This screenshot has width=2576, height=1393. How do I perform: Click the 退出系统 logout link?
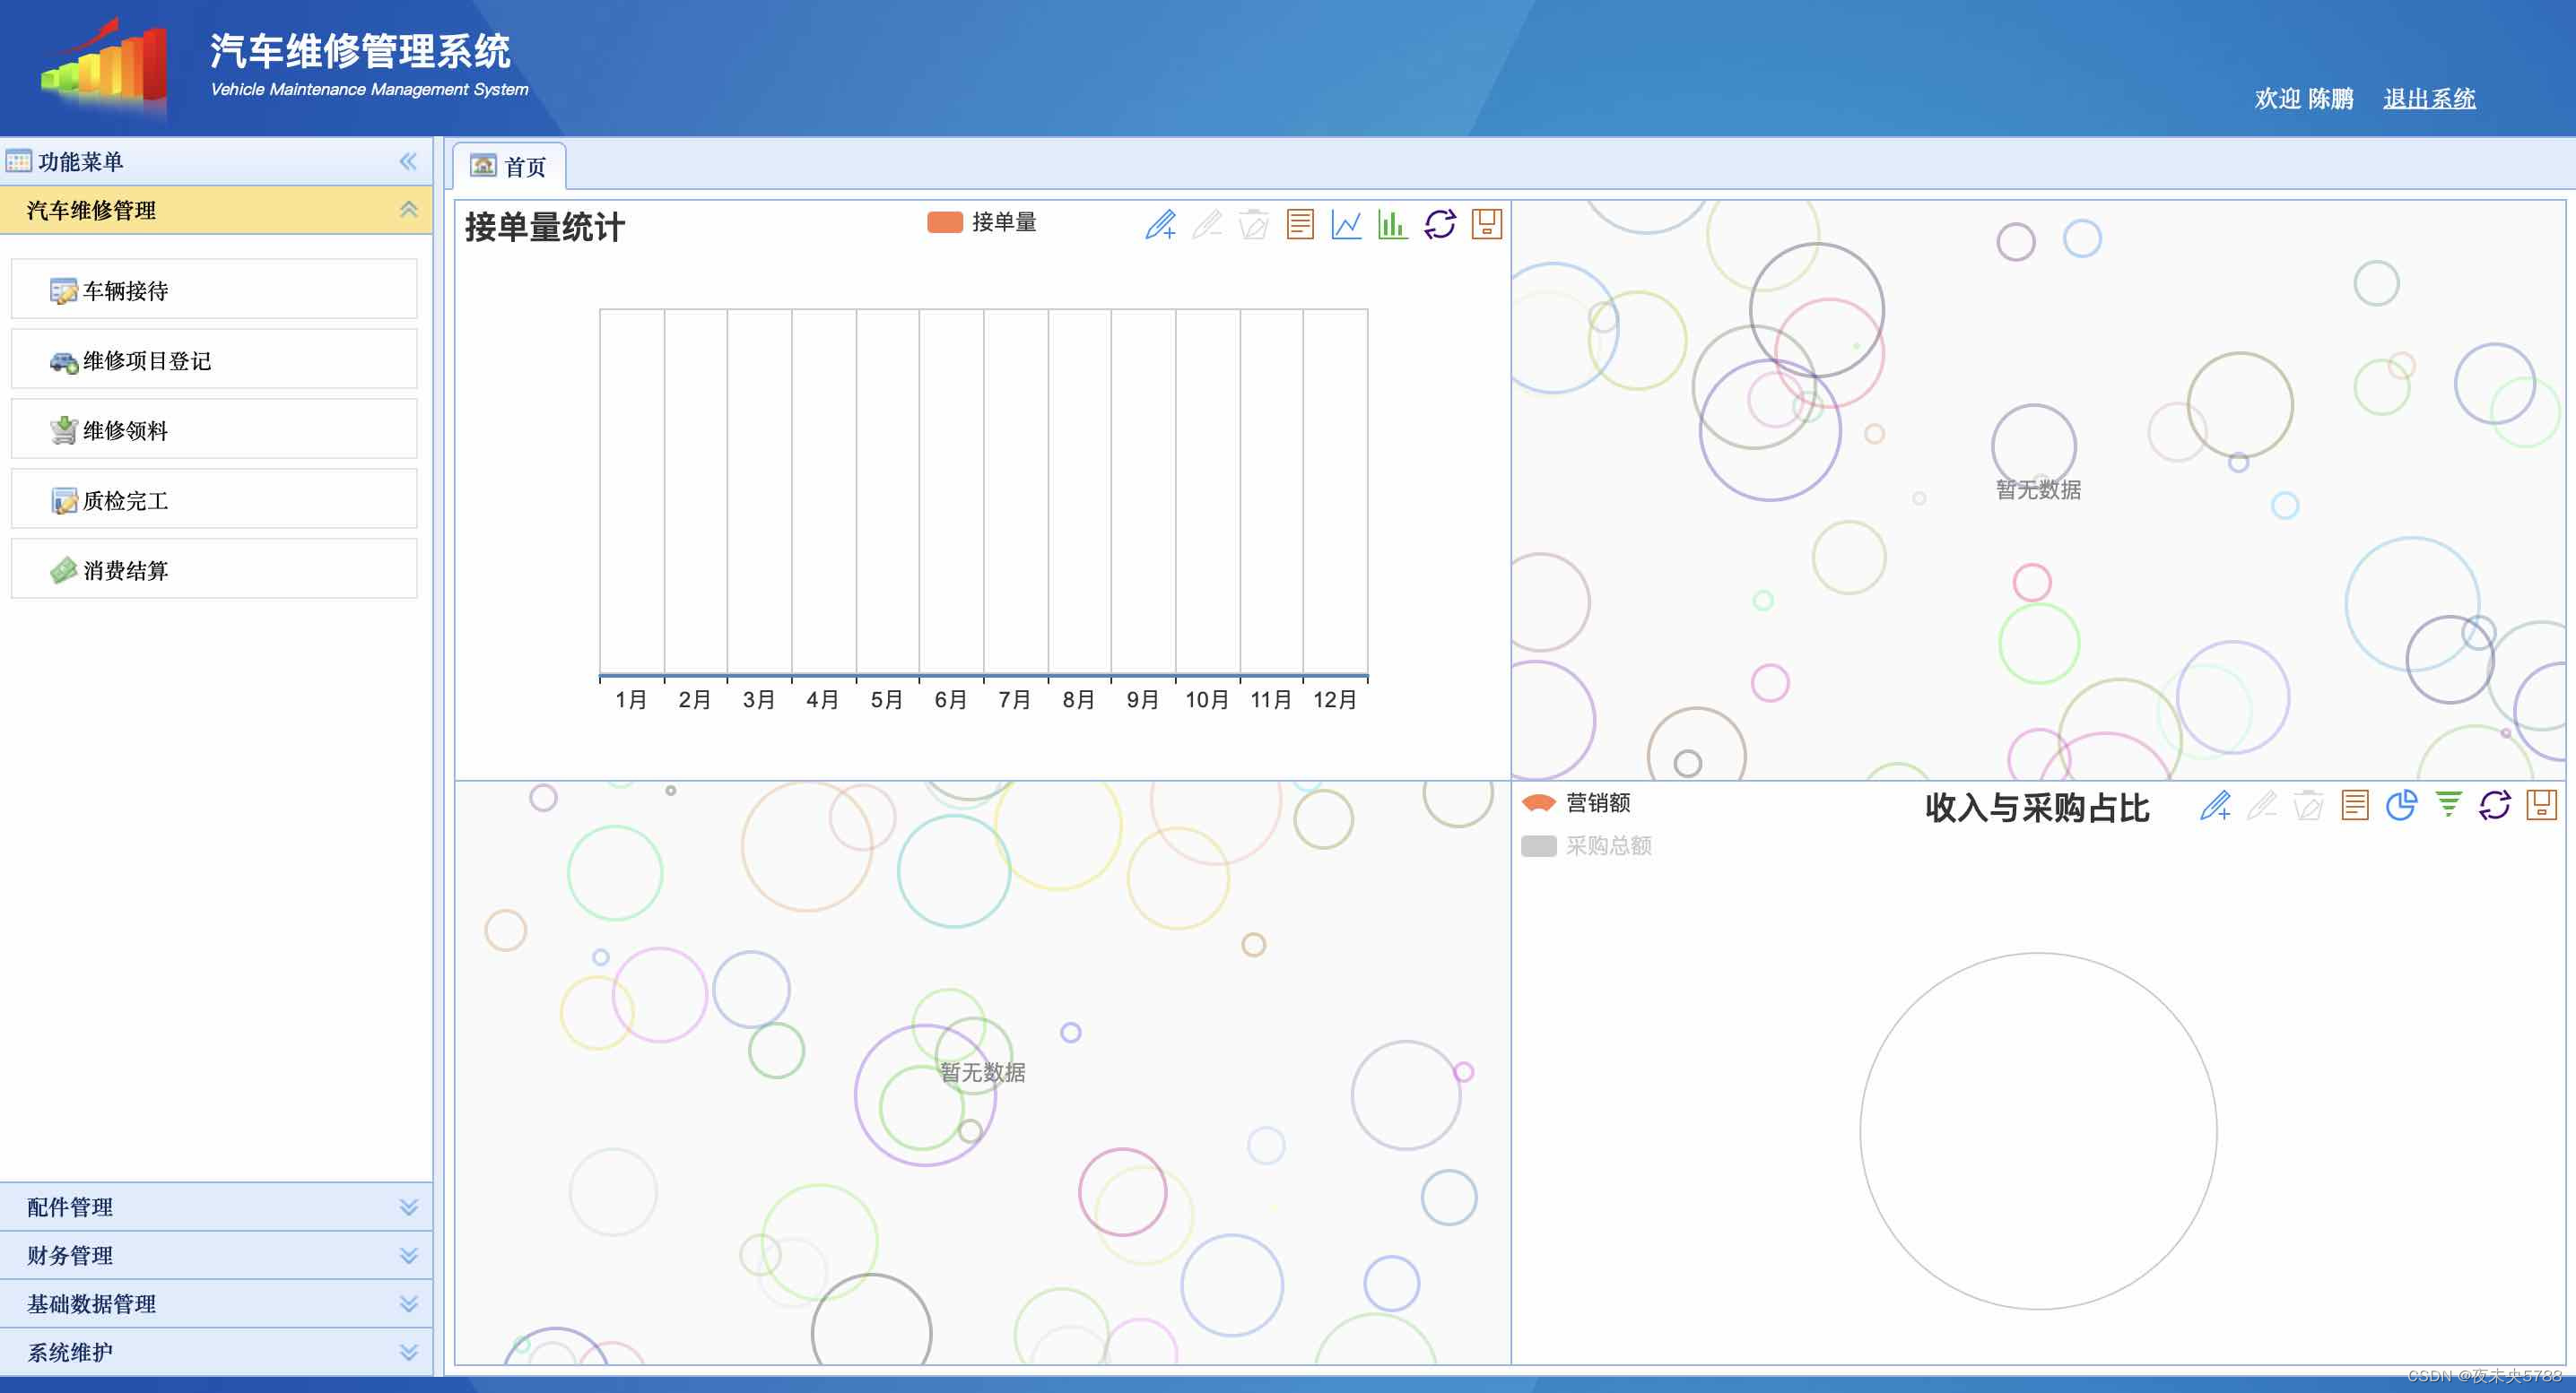pyautogui.click(x=2428, y=99)
